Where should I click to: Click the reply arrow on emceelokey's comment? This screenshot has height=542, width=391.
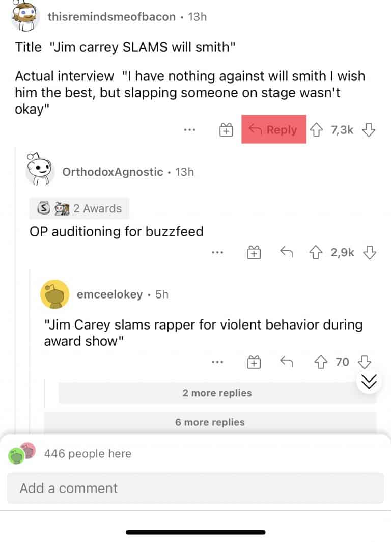click(286, 362)
